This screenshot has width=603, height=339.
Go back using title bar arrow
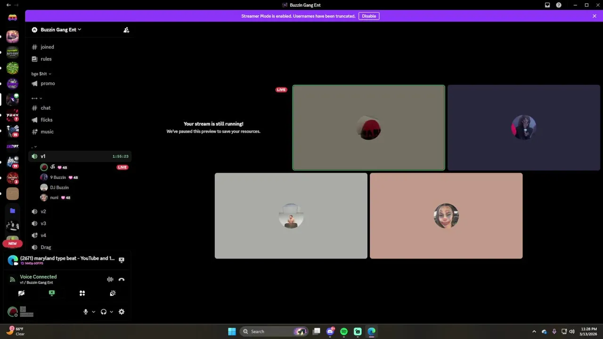[8, 5]
